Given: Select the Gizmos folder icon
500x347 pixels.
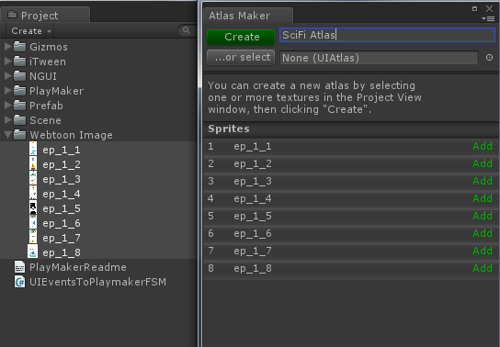Looking at the screenshot, I should point(20,47).
